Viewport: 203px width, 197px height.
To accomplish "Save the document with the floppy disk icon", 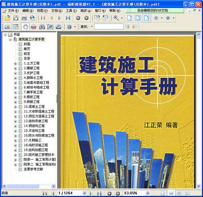I will (16, 18).
